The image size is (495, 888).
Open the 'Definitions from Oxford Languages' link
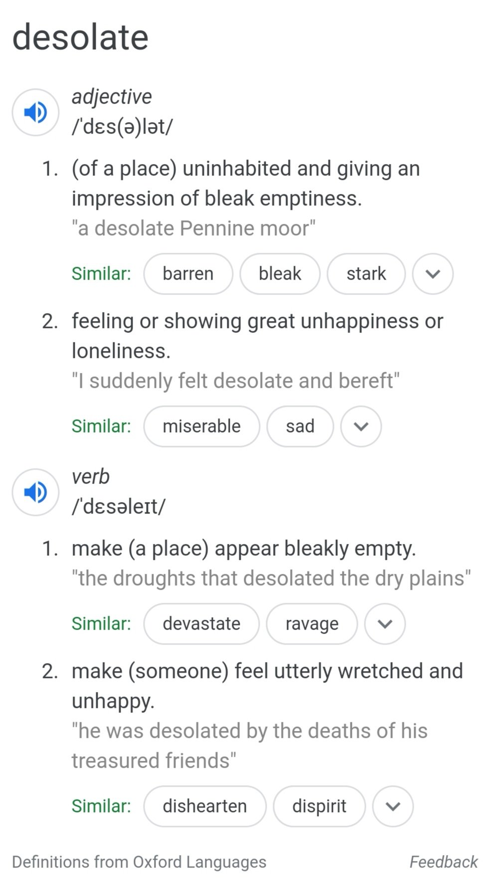point(139,862)
